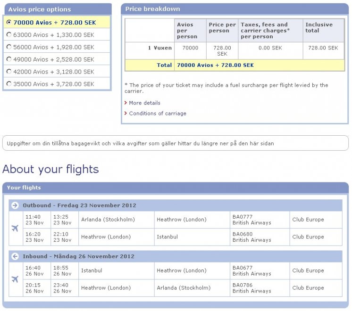352x311 pixels.
Task: Click flight number BA0680
Action: click(243, 234)
